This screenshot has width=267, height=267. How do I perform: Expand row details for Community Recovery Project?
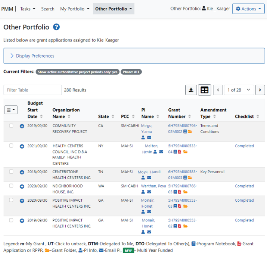22,126
